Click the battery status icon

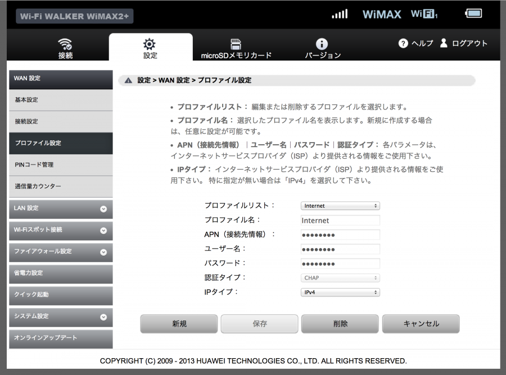pyautogui.click(x=473, y=13)
